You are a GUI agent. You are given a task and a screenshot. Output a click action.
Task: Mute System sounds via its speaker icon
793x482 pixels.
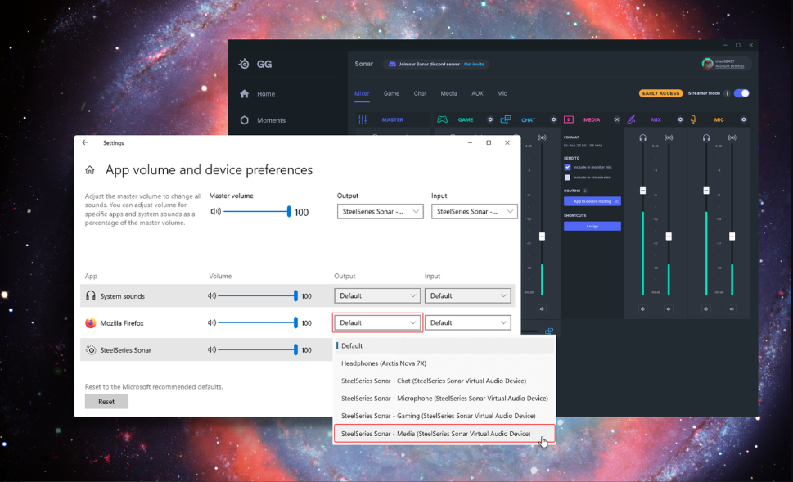(x=212, y=296)
